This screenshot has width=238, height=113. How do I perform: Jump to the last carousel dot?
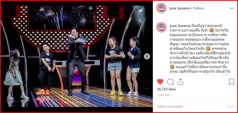coord(88,103)
